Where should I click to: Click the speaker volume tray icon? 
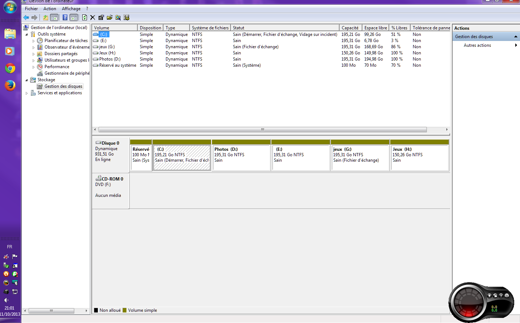tap(6, 300)
